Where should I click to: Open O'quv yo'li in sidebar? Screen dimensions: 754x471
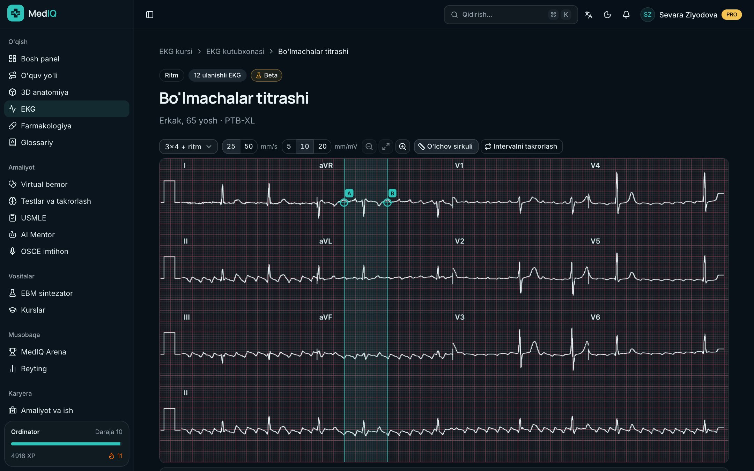click(x=67, y=75)
